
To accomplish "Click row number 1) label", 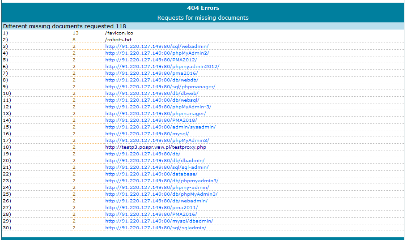I will click(5, 33).
